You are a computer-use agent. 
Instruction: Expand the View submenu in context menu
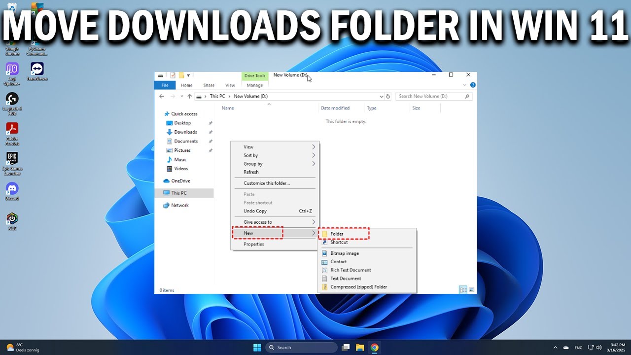[x=275, y=147]
